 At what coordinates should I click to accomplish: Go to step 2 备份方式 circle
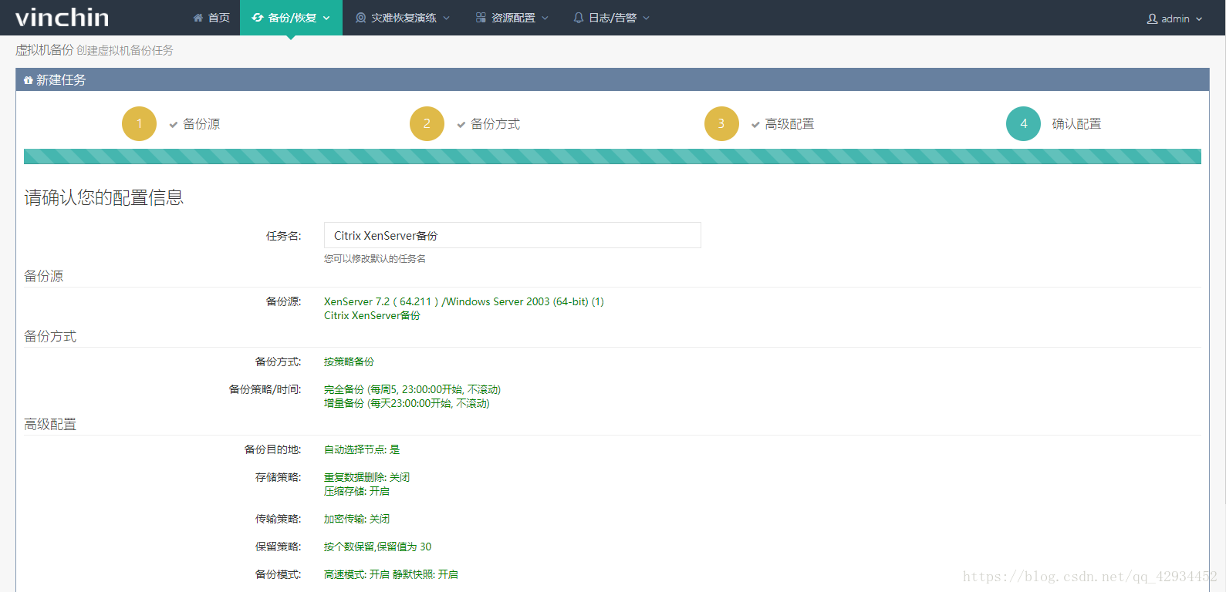(427, 123)
